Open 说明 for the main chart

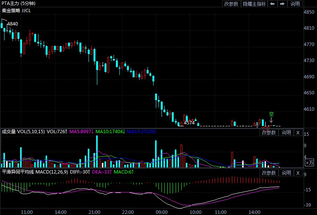click(295, 4)
